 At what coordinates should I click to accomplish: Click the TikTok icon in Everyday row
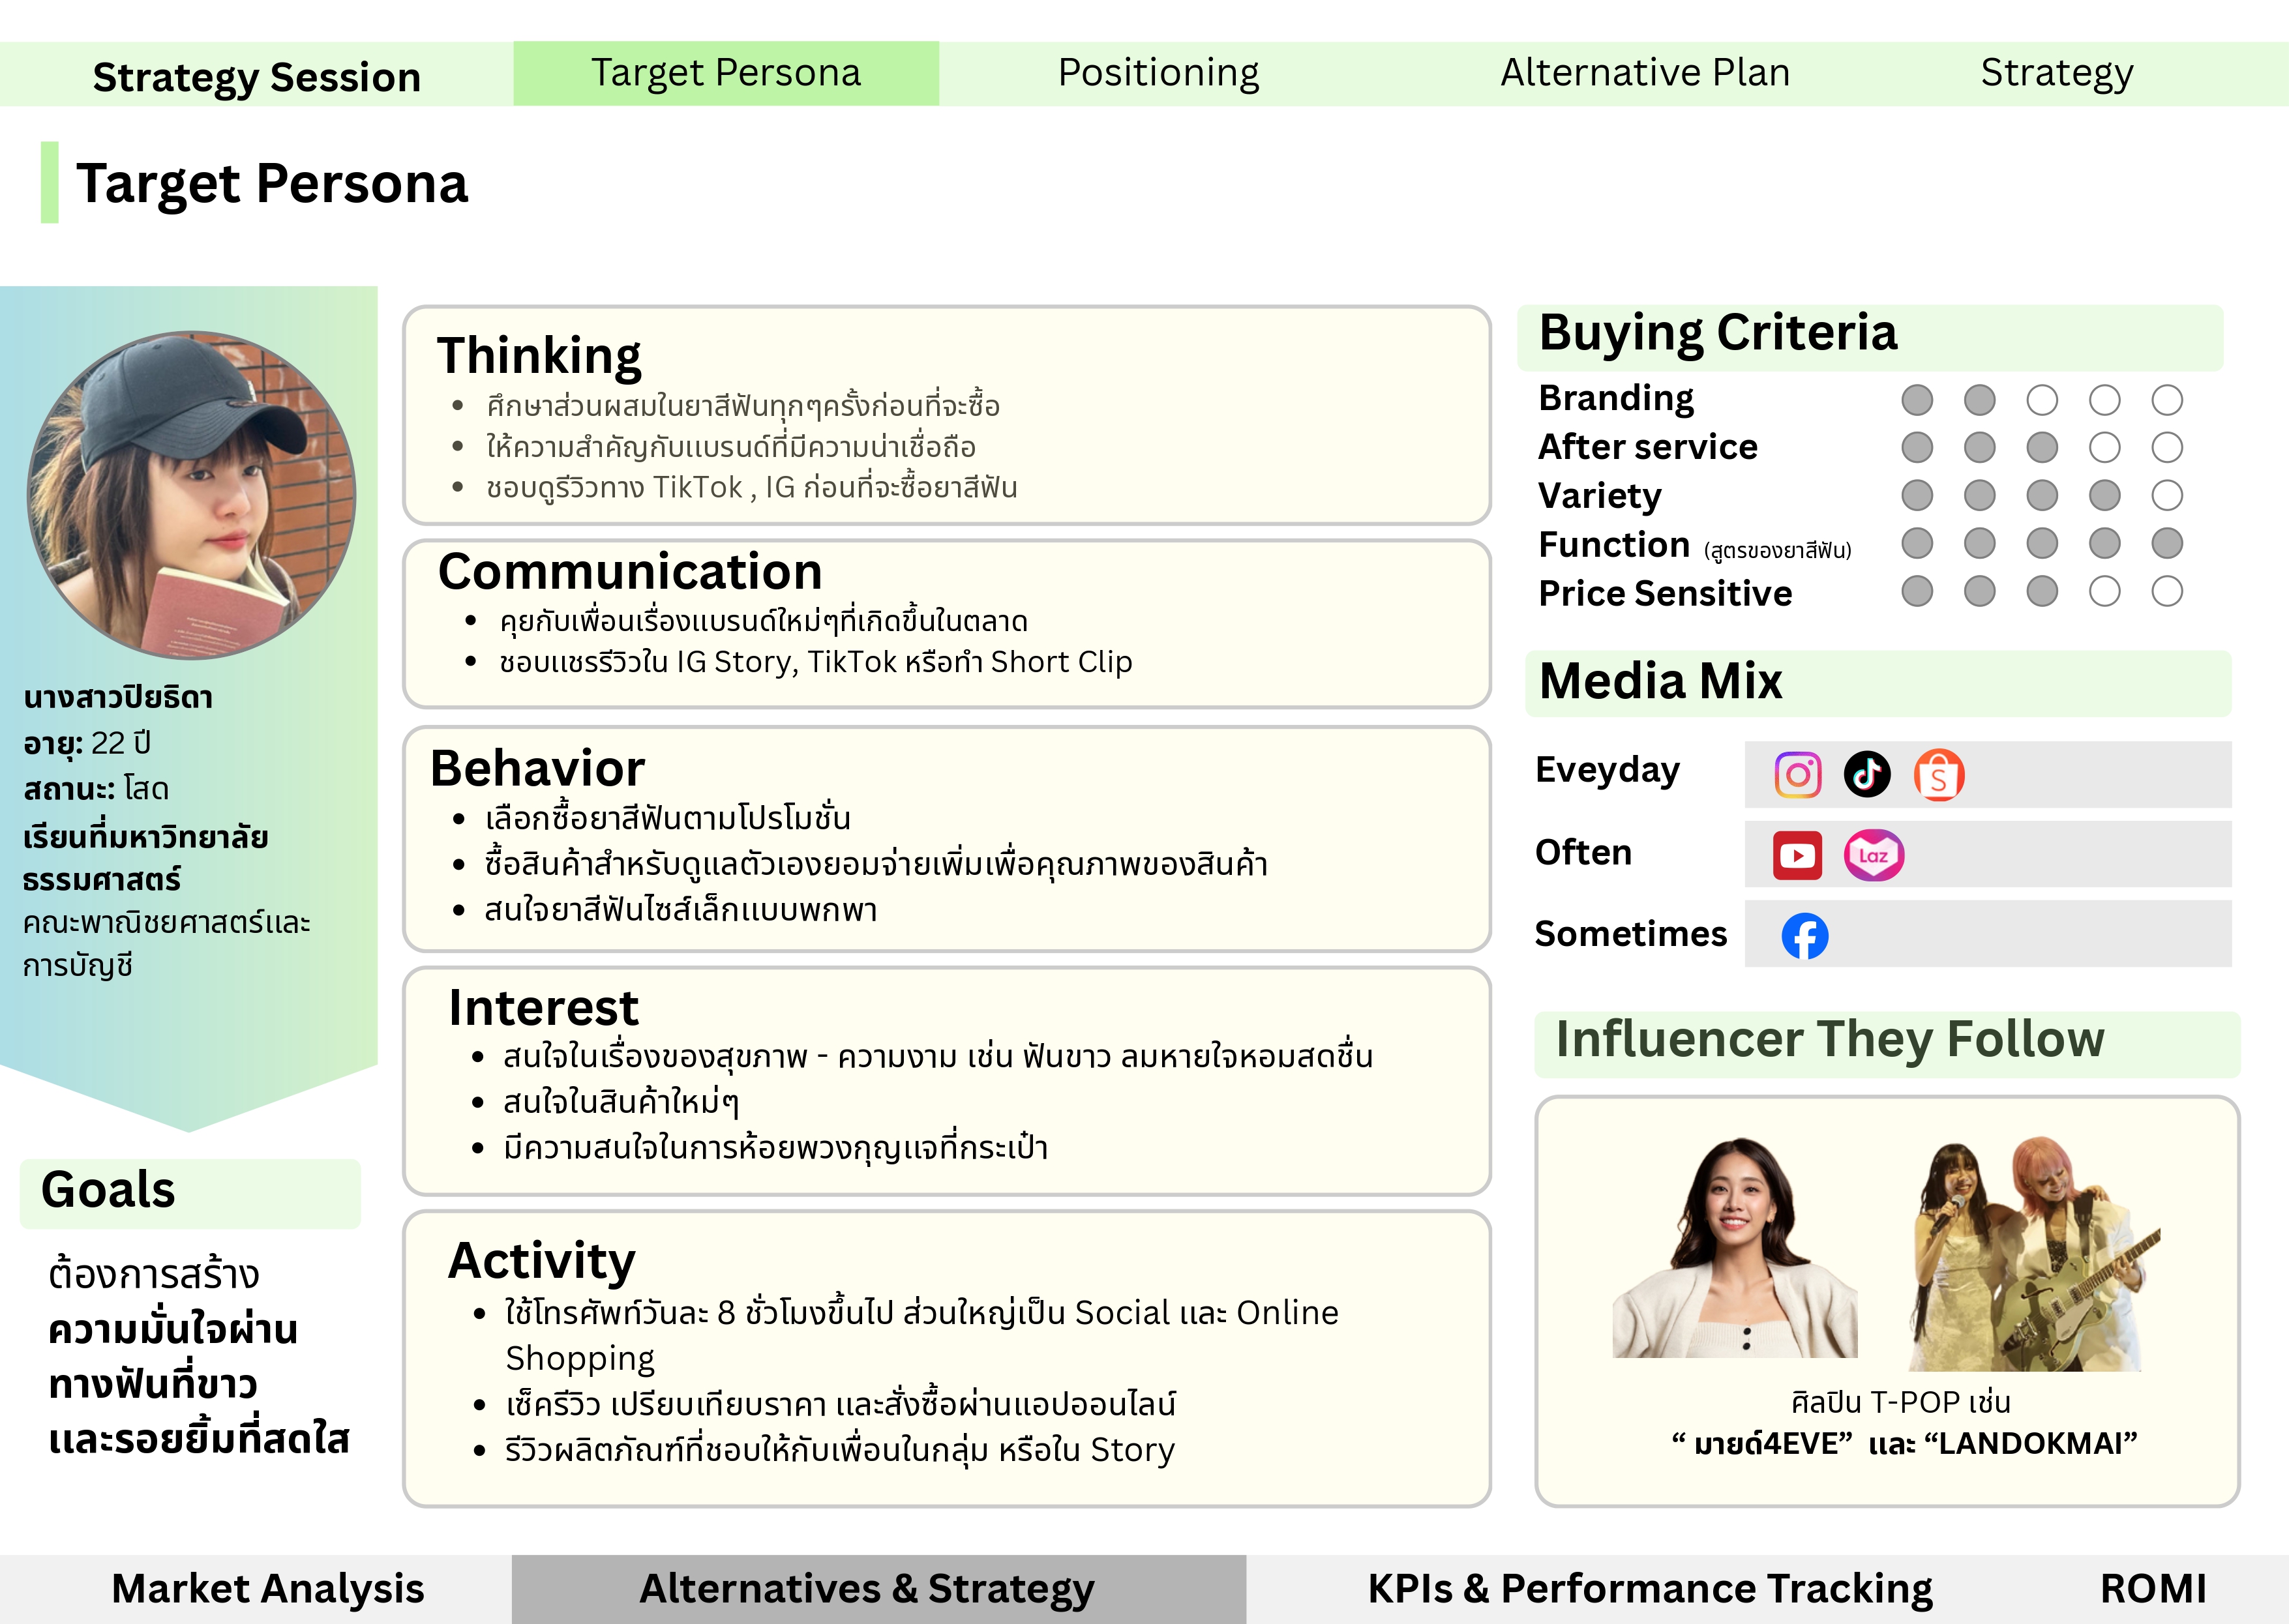coord(1867,775)
